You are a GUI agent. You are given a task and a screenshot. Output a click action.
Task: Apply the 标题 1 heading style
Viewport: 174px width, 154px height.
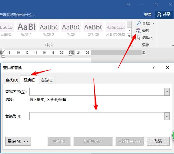click(x=26, y=29)
